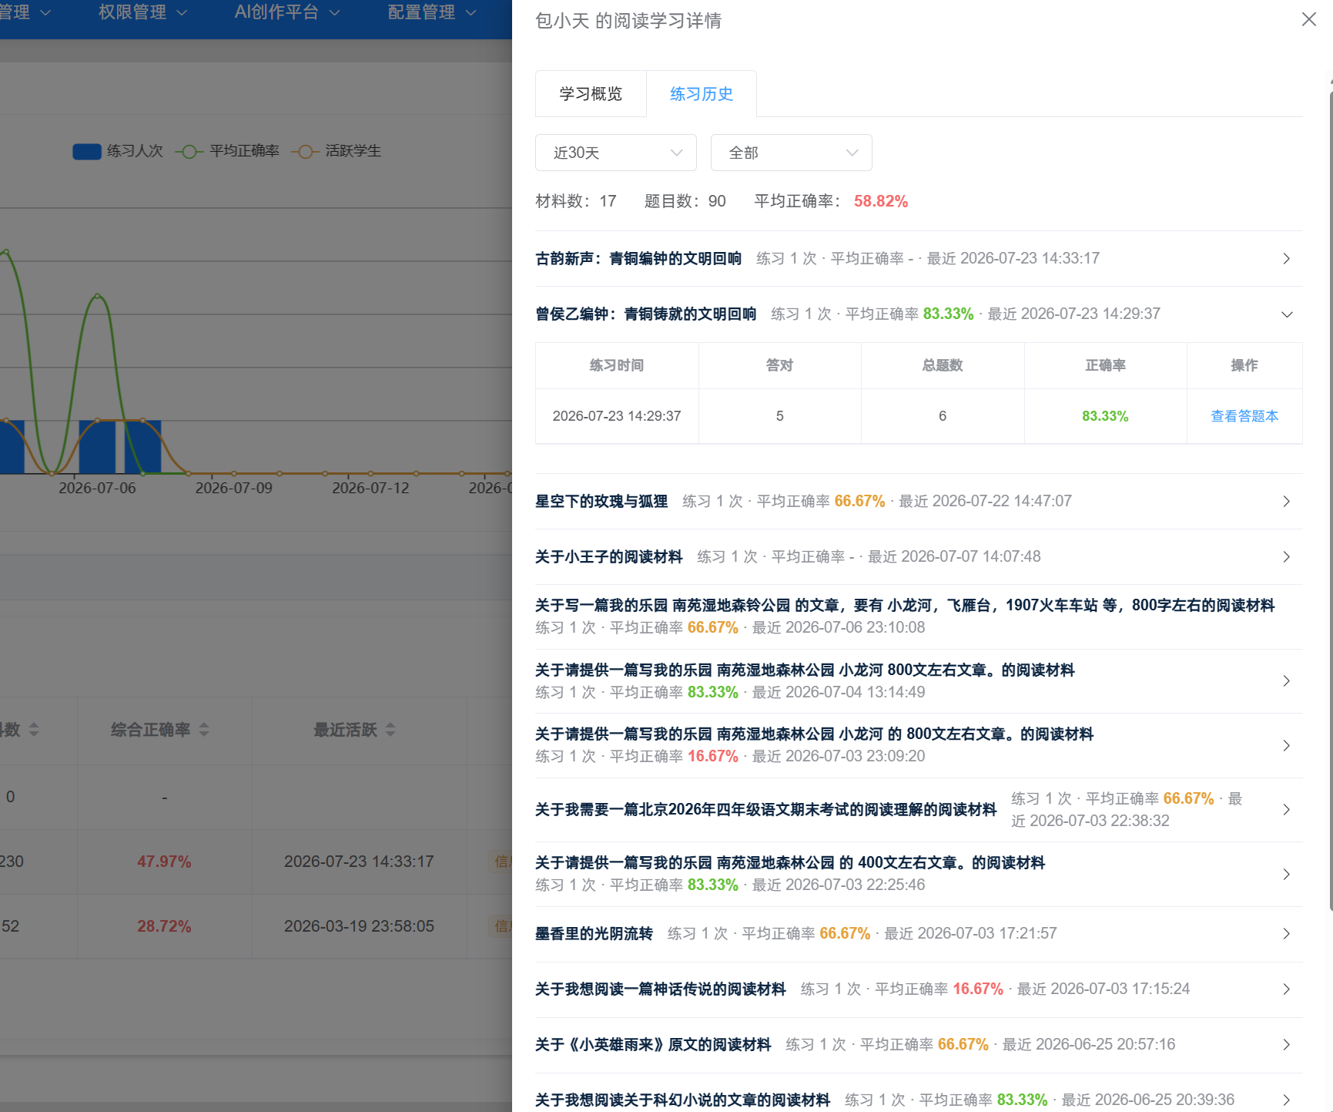
Task: Expand the 古韵新声：青铜编钟的文明回响 row arrow
Action: [x=1286, y=259]
